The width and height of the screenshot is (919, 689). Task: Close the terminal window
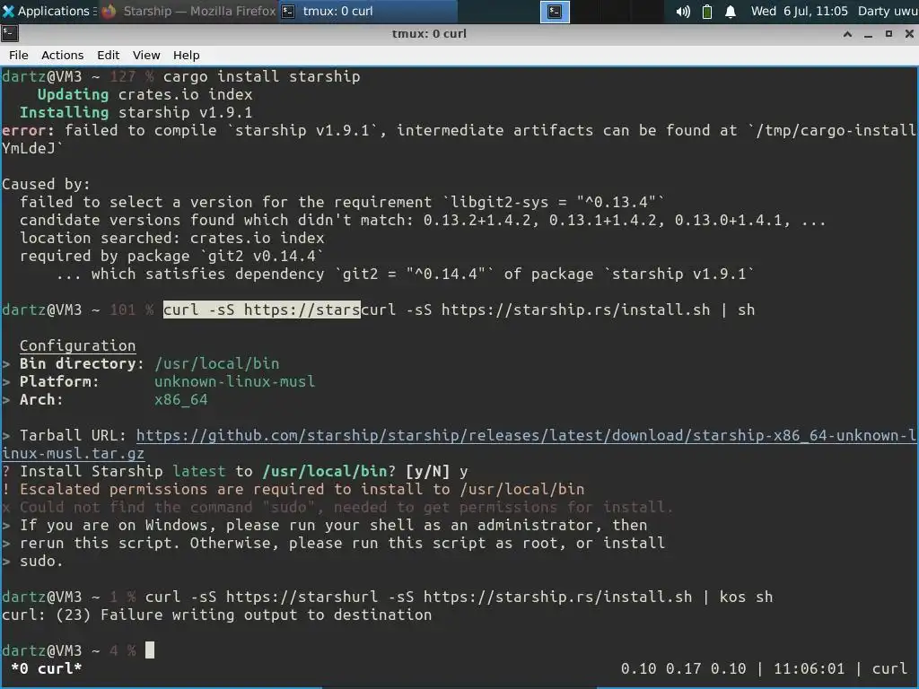pyautogui.click(x=909, y=34)
